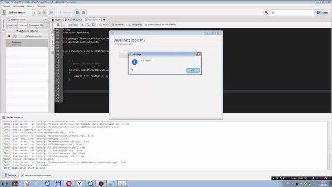332x187 pixels.
Task: Switch to the События tab
Action: tap(22, 25)
